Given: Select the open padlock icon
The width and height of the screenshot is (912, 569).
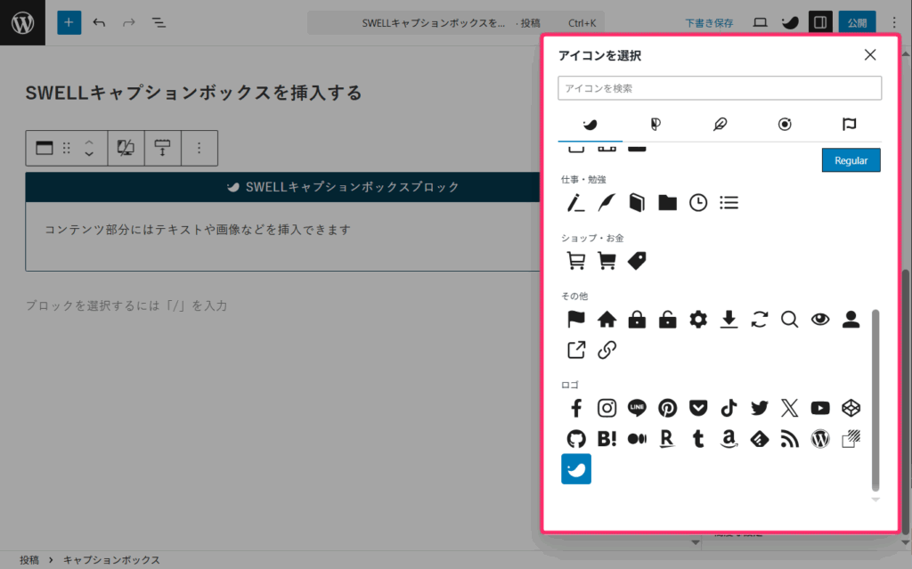Looking at the screenshot, I should (667, 319).
